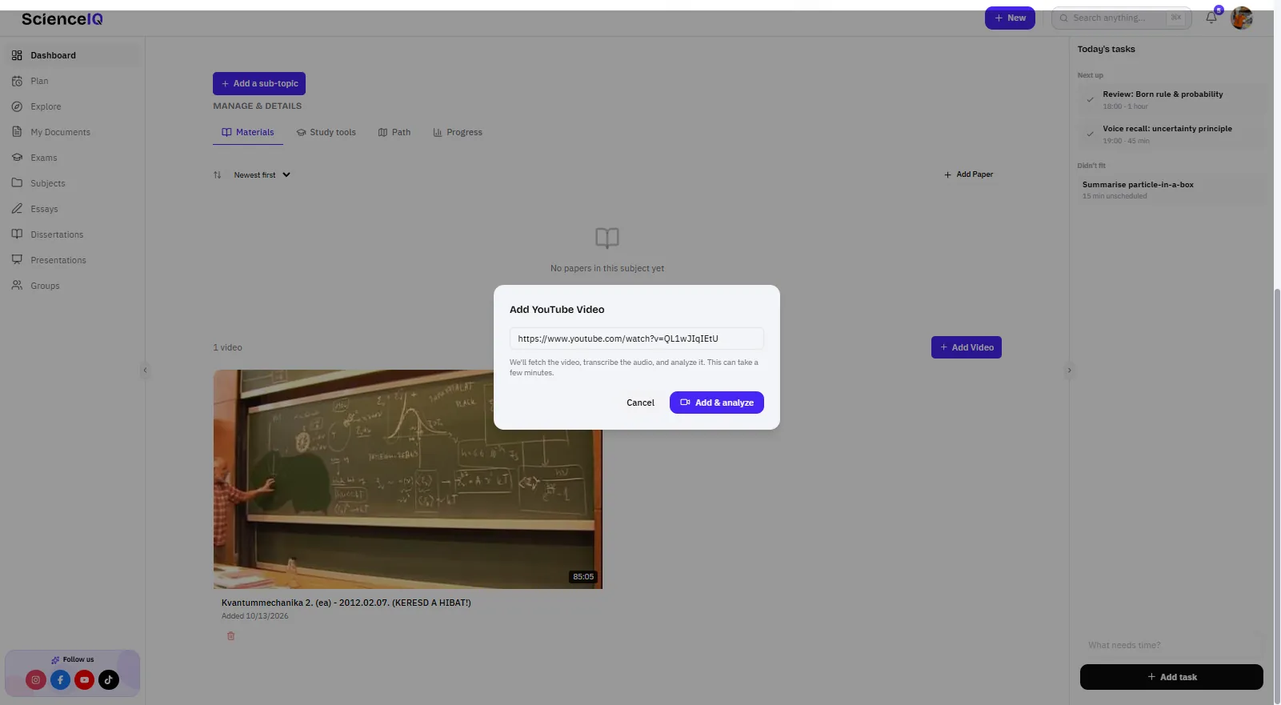1281x705 pixels.
Task: Open the Dashboard sidebar item
Action: click(x=72, y=55)
